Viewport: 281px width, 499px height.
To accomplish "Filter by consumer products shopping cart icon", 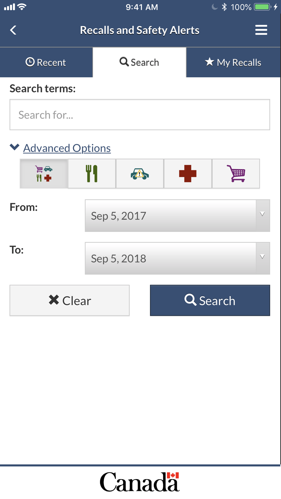I will tap(236, 174).
